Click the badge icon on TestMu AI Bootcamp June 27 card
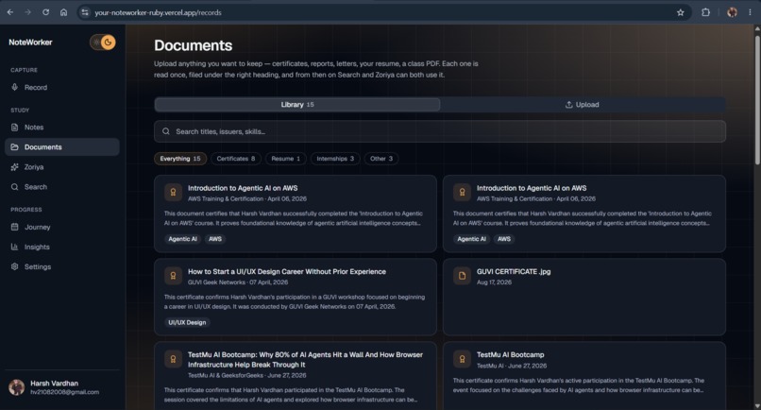The image size is (761, 410). (x=462, y=359)
